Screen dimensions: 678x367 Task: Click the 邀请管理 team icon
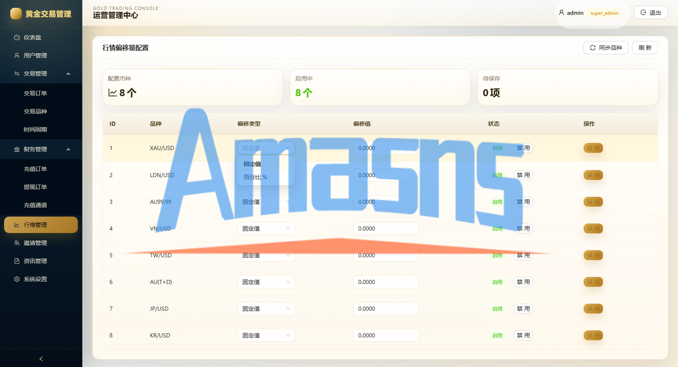pos(17,243)
